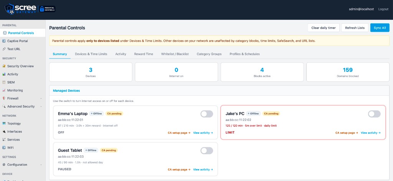393x181 pixels.
Task: View activity for Guest Tablet
Action: pos(203,170)
